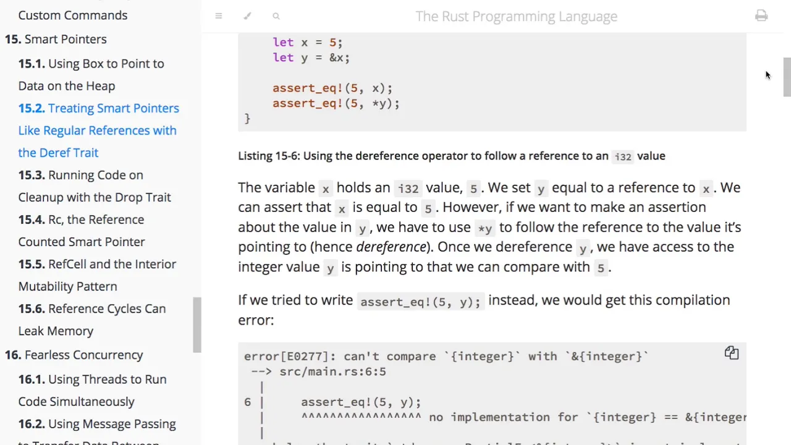The width and height of the screenshot is (791, 445).
Task: Open chapter 16 Fearless Concurrency
Action: tap(74, 355)
